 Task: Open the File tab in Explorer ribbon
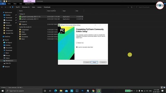pyautogui.click(x=3, y=4)
